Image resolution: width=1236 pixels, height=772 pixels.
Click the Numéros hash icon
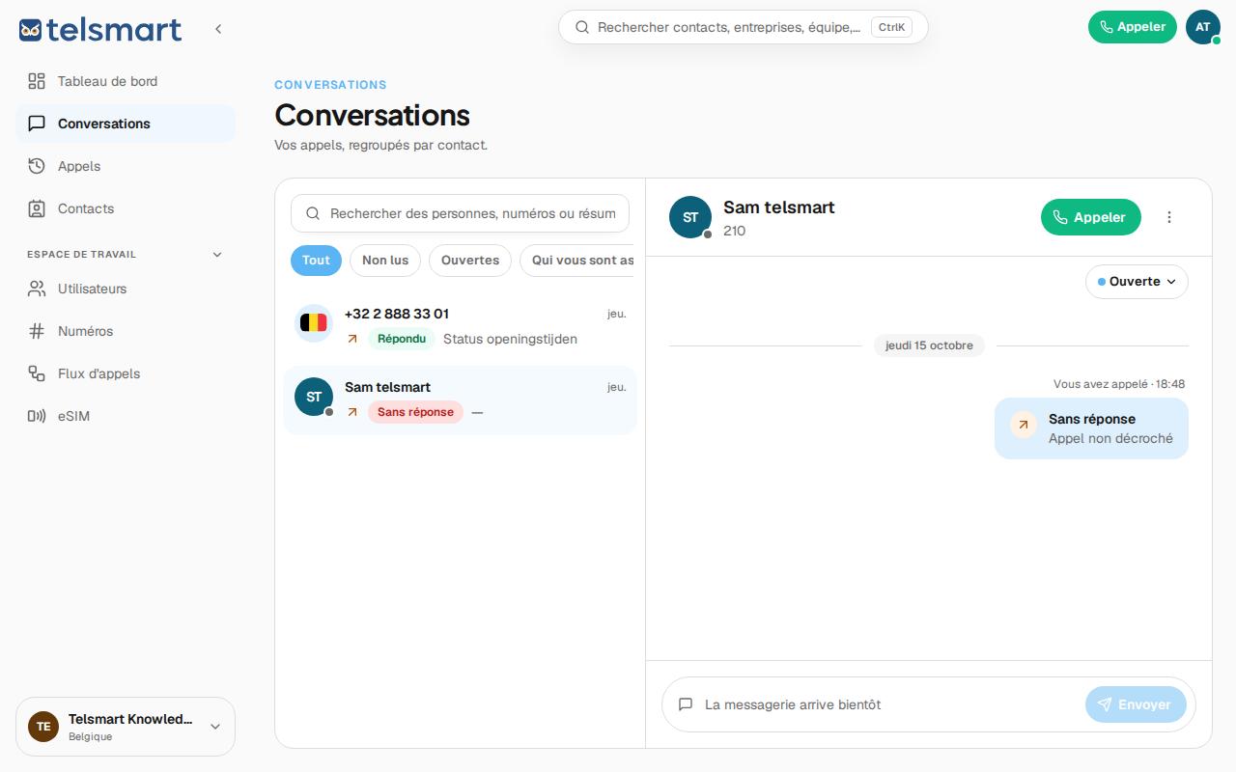pyautogui.click(x=37, y=331)
